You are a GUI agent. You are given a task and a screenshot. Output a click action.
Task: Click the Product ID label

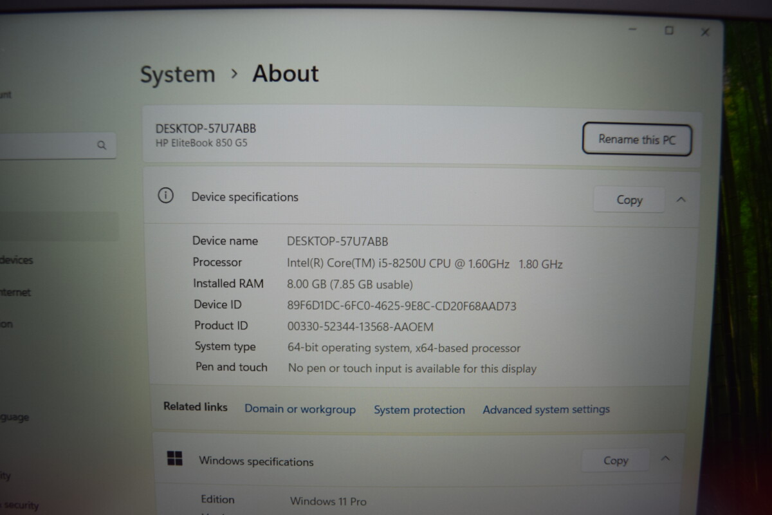tap(221, 326)
